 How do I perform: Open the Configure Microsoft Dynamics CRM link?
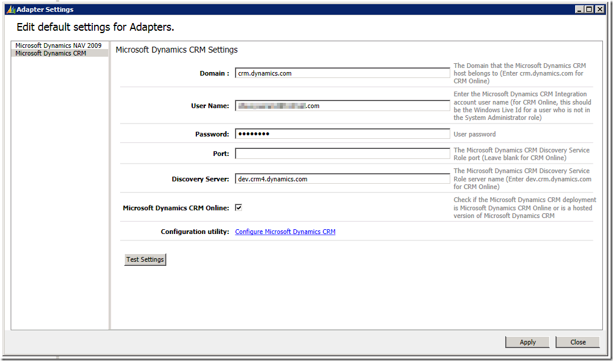click(285, 232)
